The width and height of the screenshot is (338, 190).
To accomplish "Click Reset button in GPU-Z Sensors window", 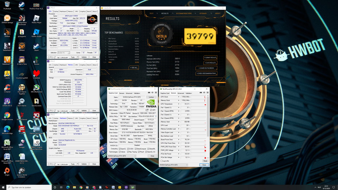I will coord(205,161).
